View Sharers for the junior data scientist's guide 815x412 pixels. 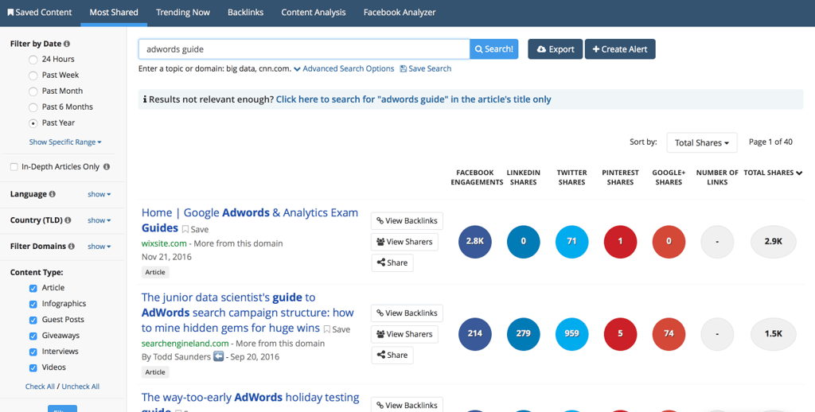404,334
